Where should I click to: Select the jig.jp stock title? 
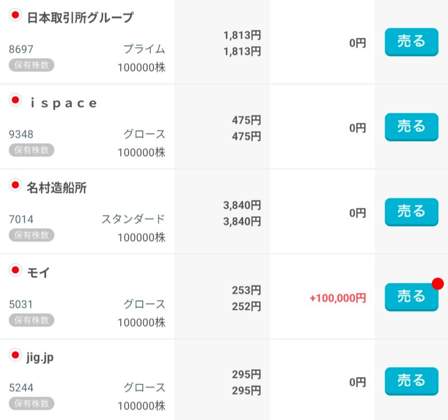coord(40,357)
